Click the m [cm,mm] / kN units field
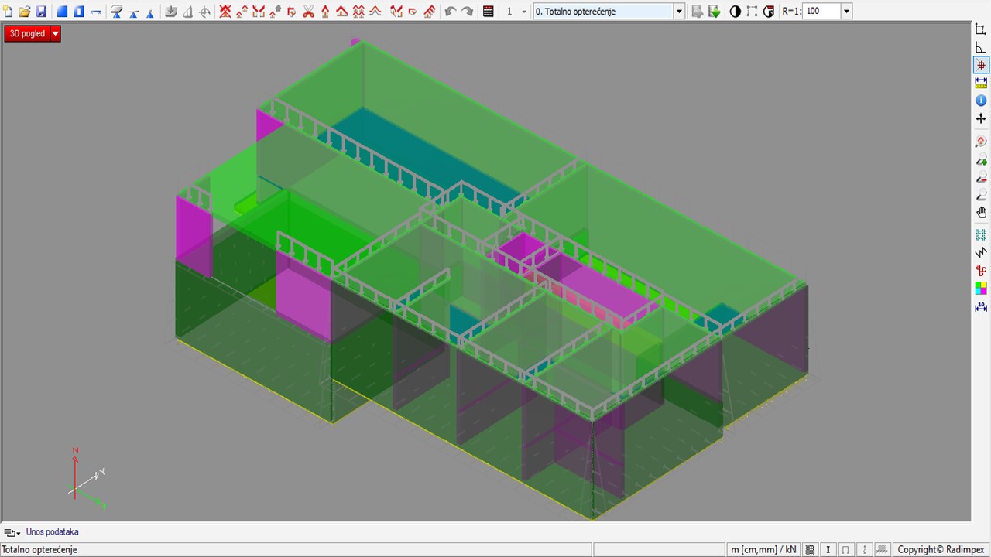This screenshot has height=557, width=991. (763, 550)
